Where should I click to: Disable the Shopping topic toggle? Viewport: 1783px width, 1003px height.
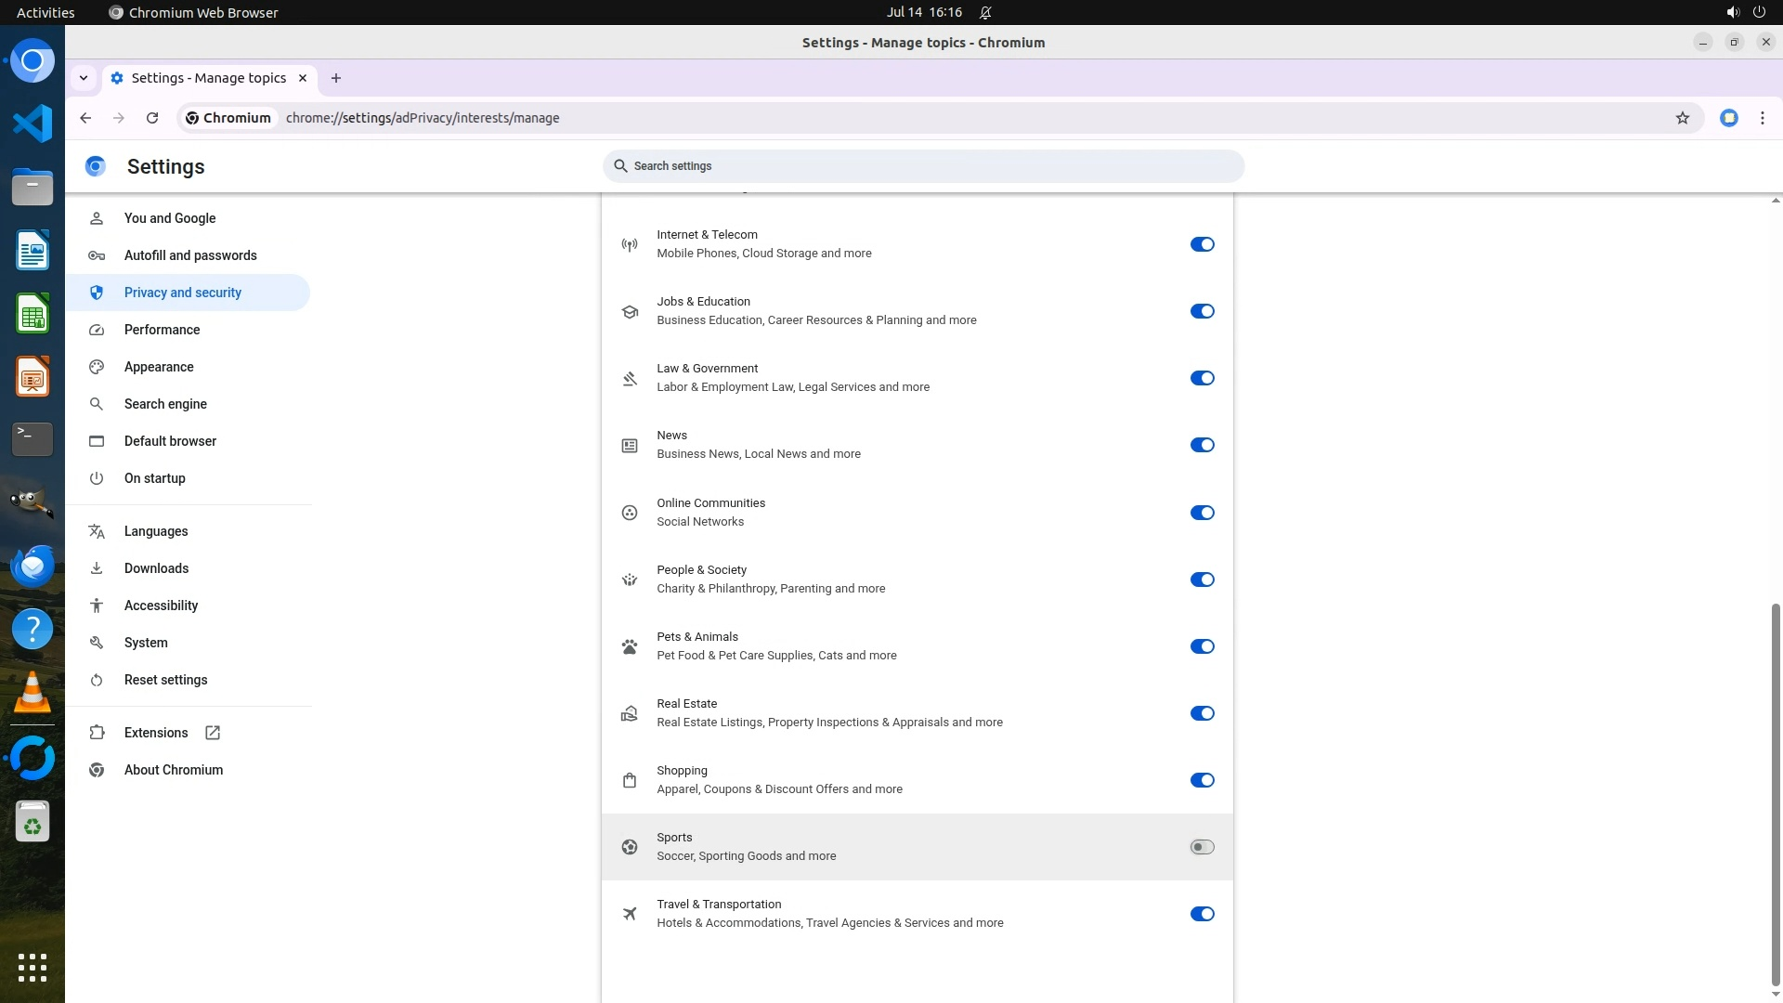(1202, 780)
